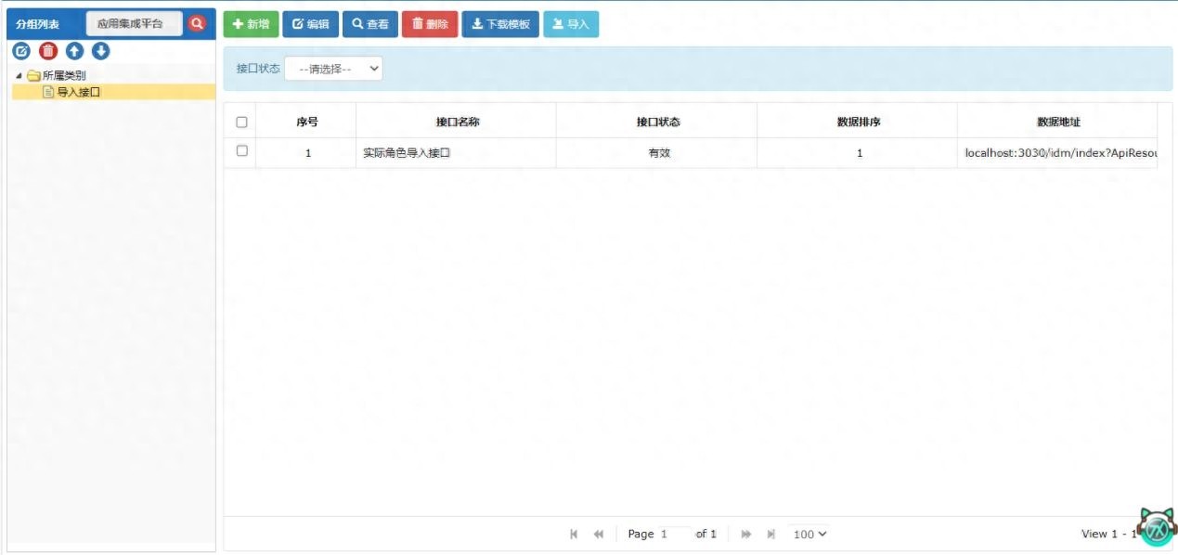
Task: Click the cell 实际角色导入接口
Action: click(x=457, y=153)
